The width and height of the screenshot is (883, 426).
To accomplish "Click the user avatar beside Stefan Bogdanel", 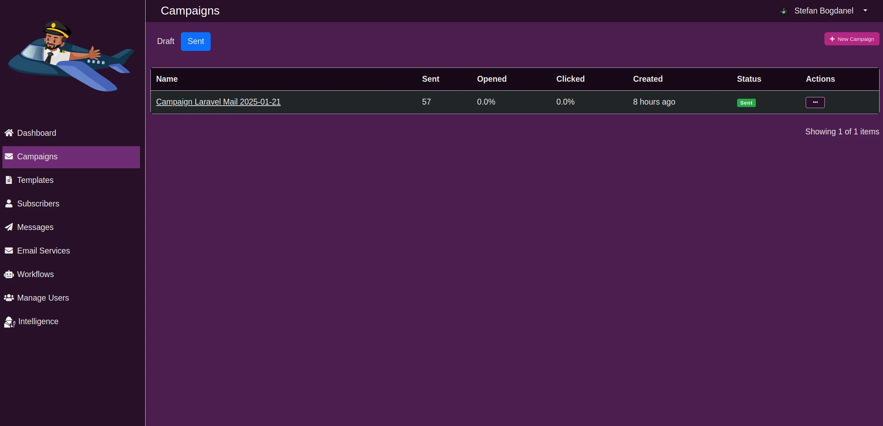I will pyautogui.click(x=784, y=11).
